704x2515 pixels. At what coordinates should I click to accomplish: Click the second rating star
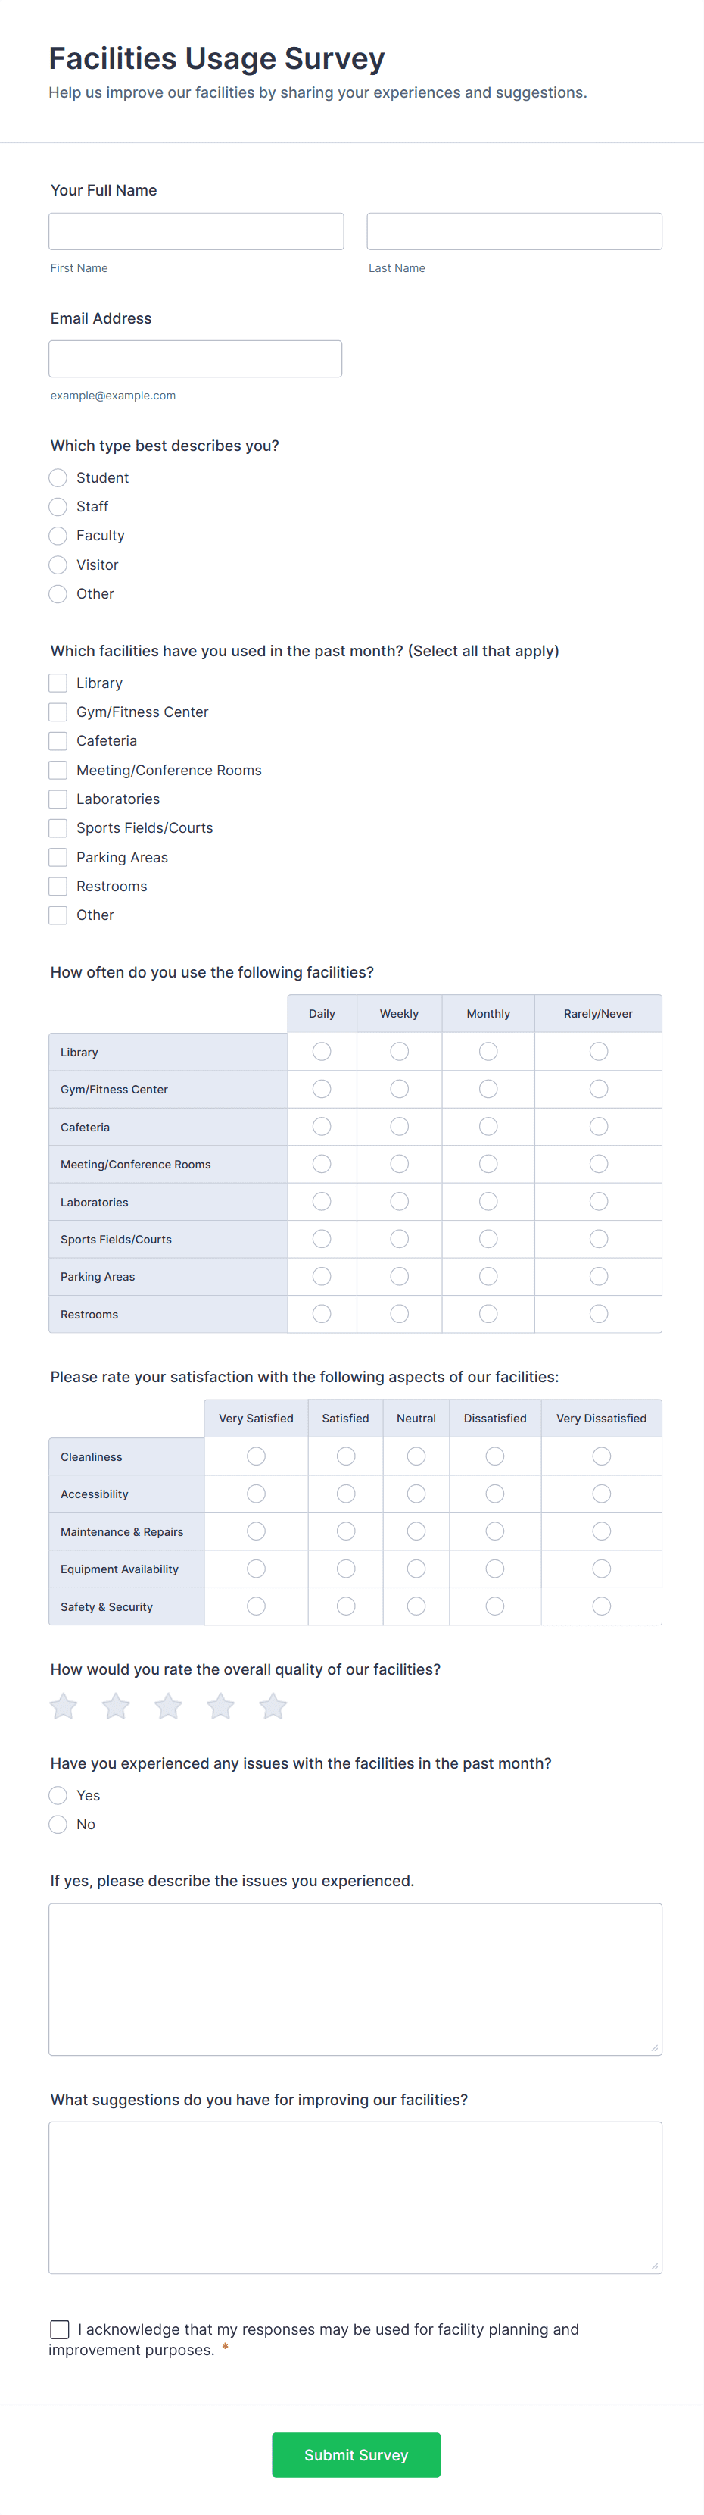coord(116,1706)
